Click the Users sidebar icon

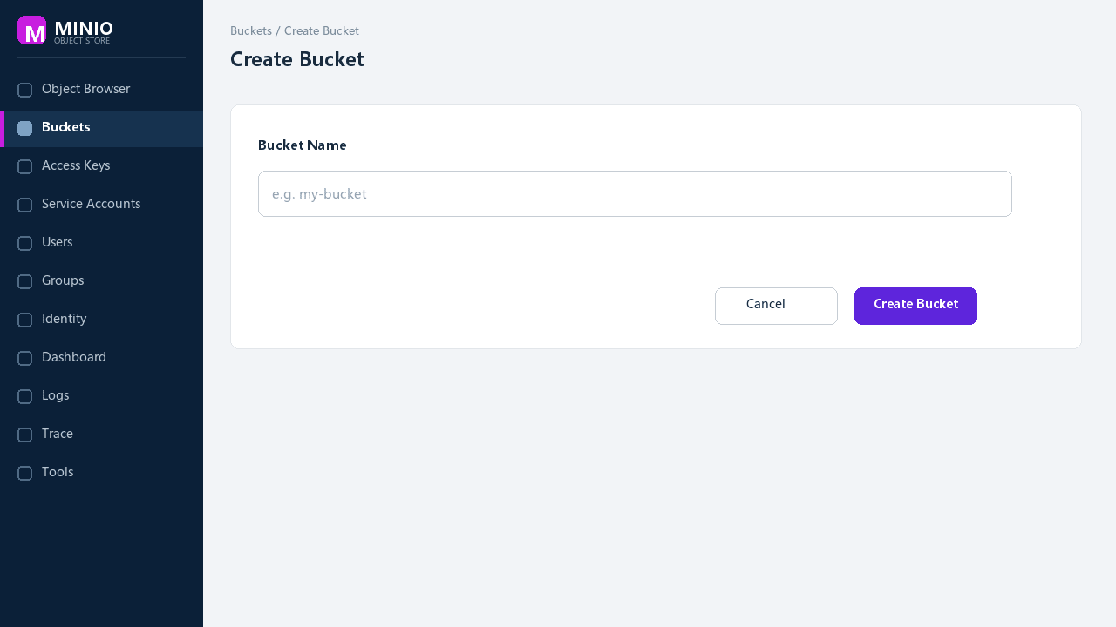coord(25,244)
